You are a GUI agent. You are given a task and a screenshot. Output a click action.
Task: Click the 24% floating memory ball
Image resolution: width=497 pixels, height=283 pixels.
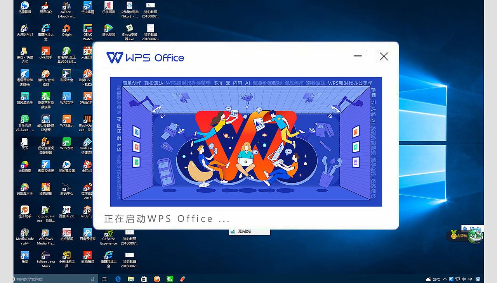(x=475, y=235)
